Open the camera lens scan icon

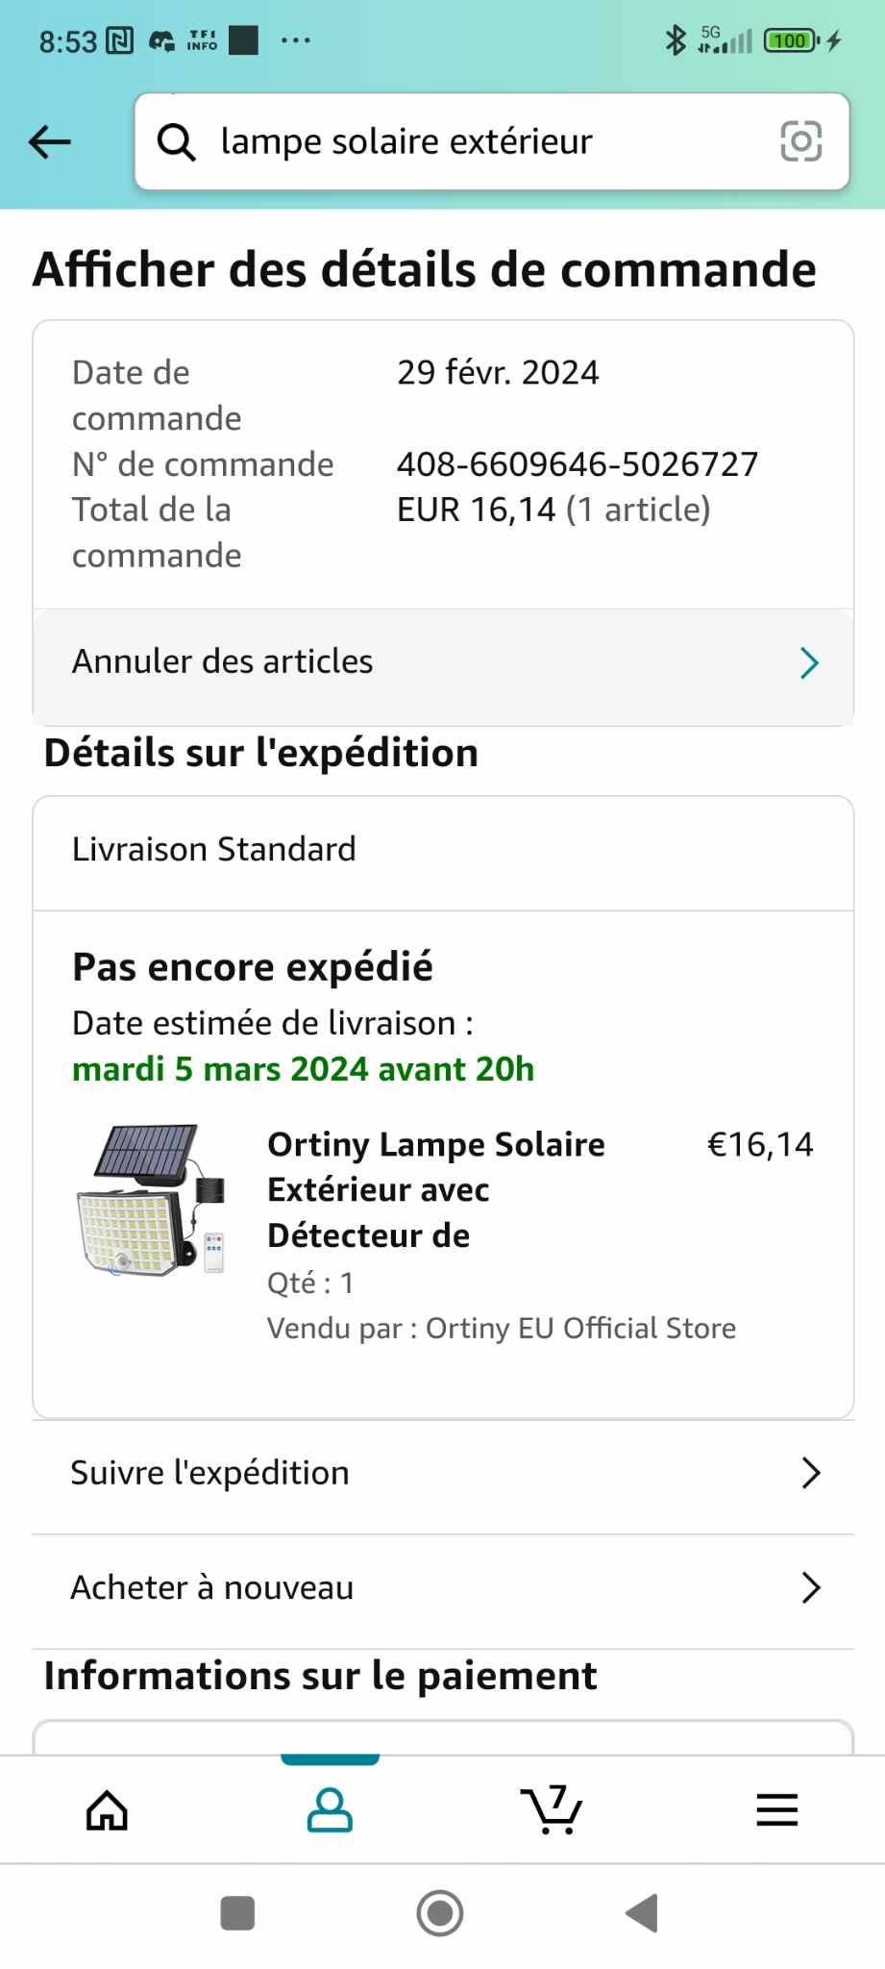[800, 142]
